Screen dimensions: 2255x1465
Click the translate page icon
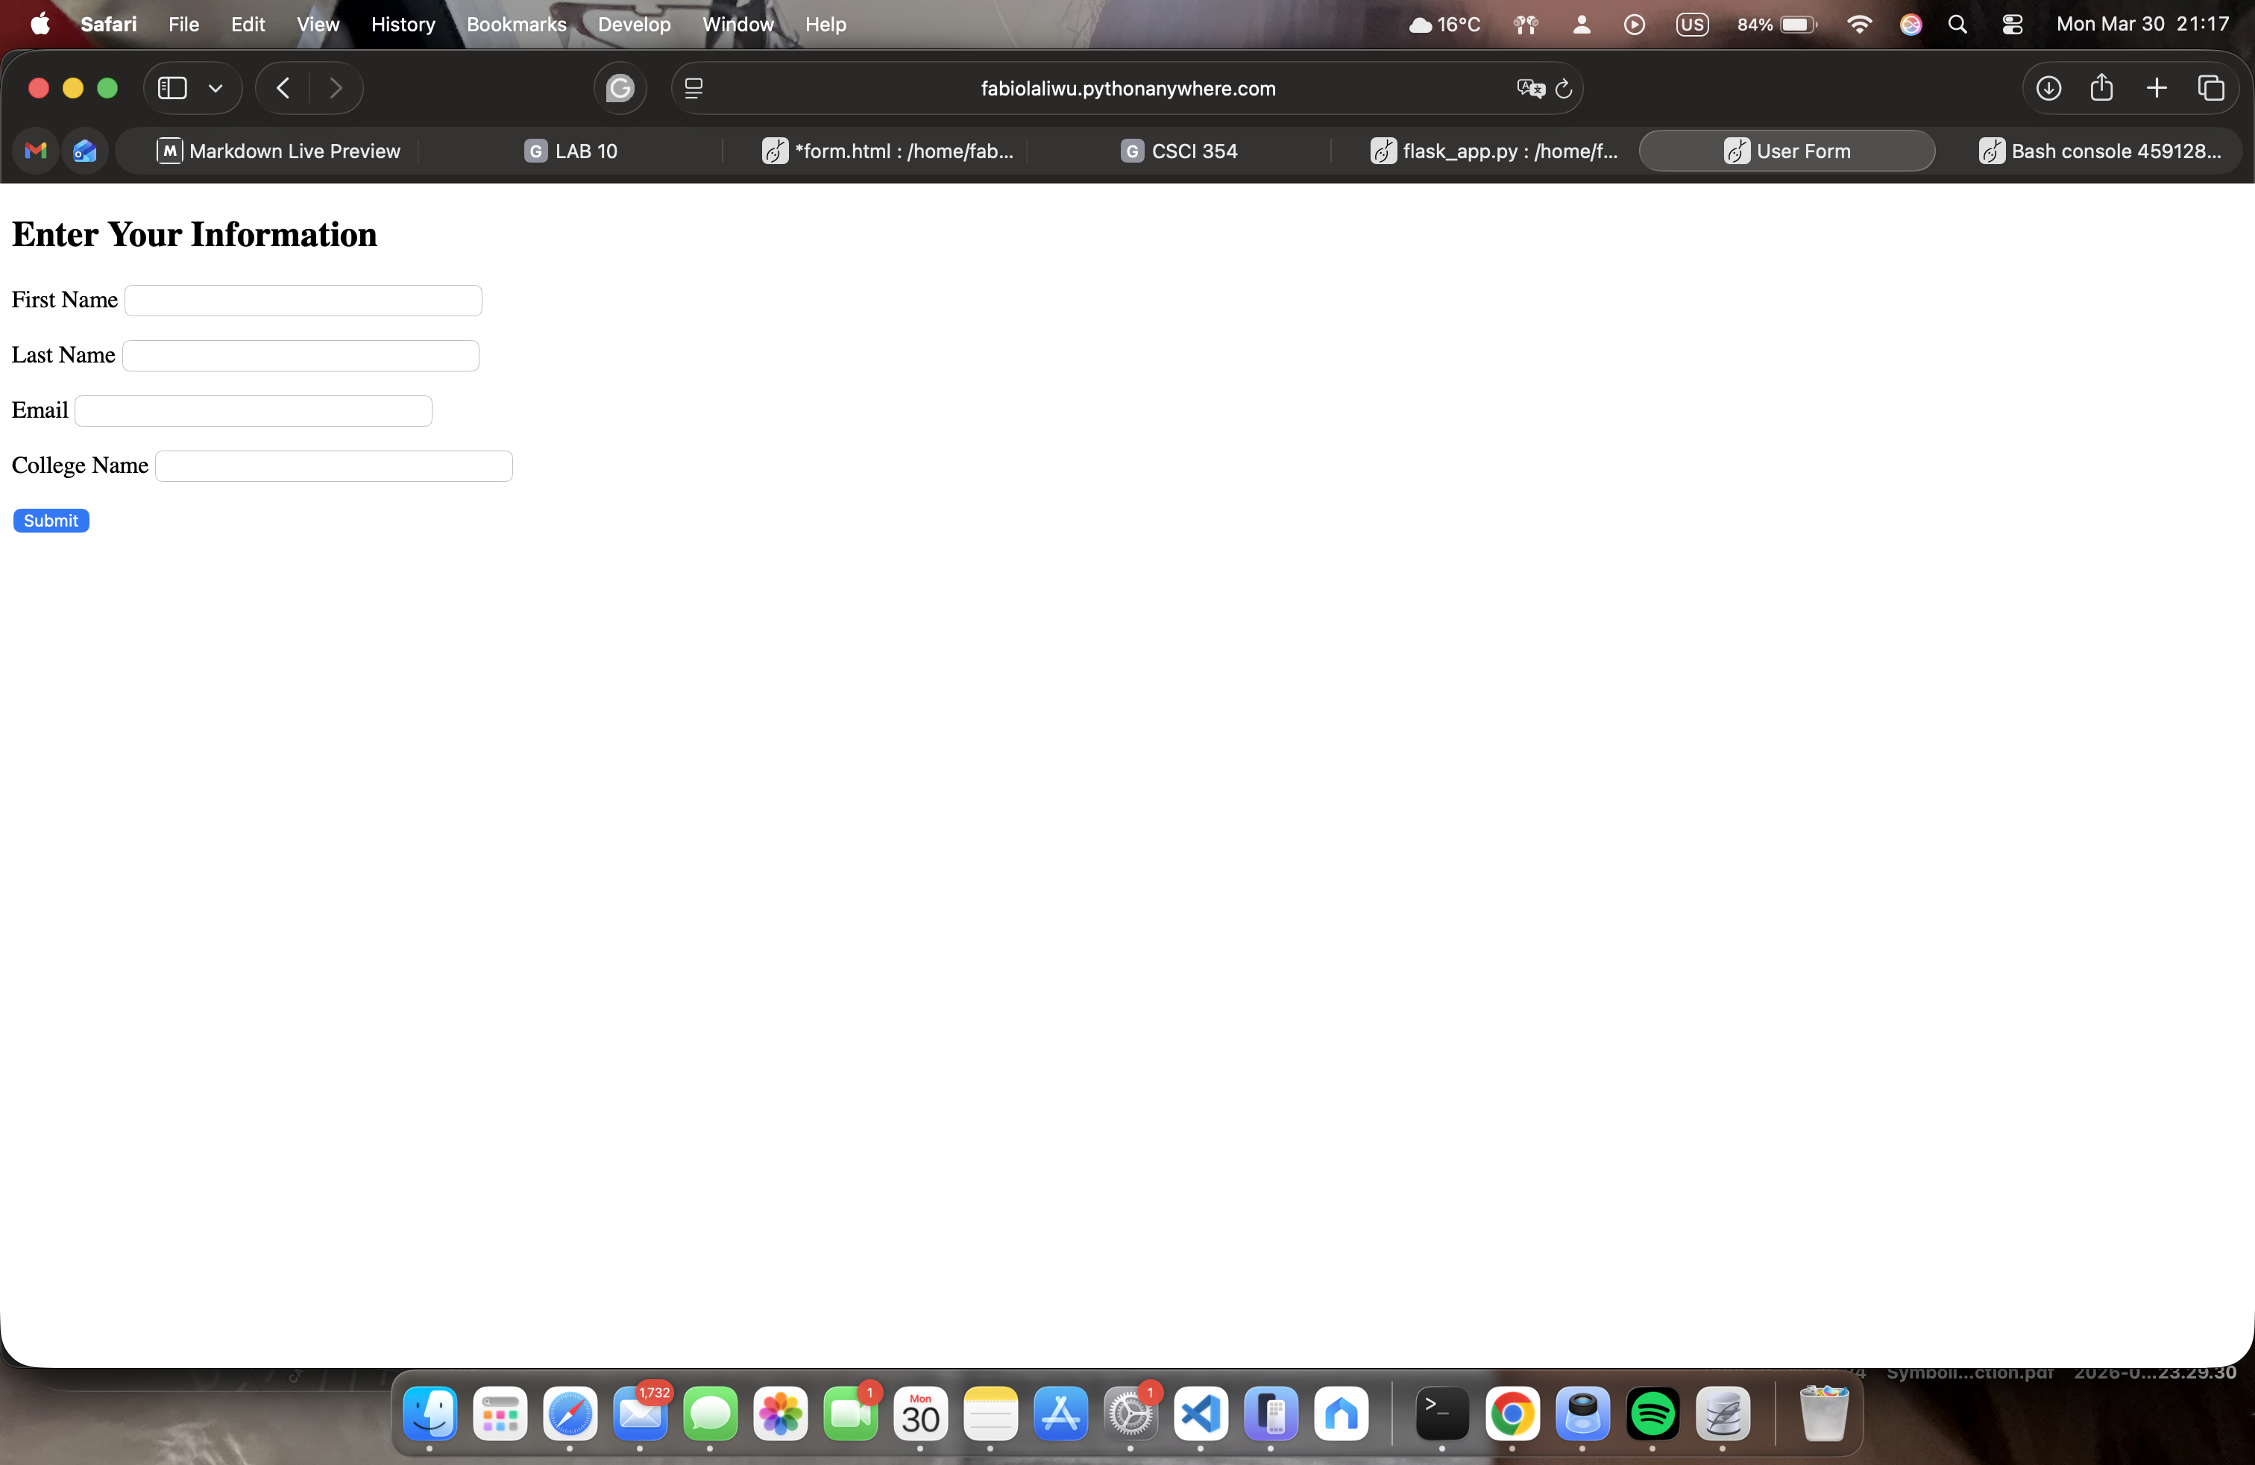(1530, 88)
